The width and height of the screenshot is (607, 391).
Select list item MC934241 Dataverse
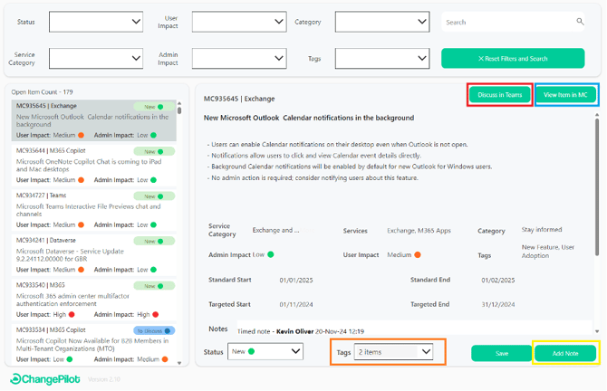pos(93,255)
